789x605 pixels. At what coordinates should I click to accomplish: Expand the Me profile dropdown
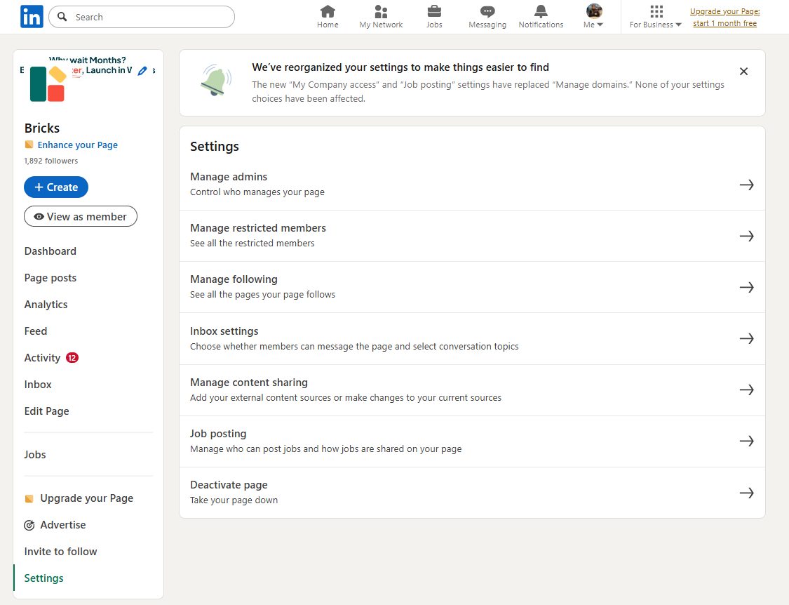click(594, 17)
